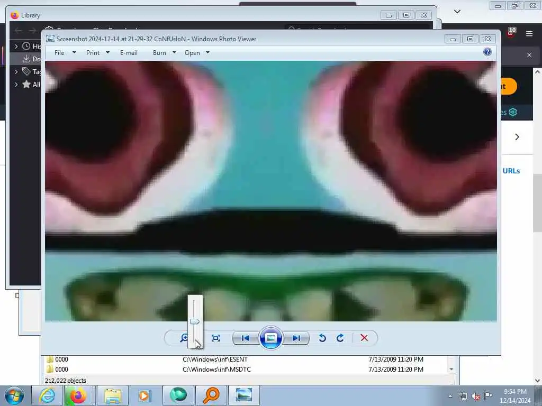The image size is (542, 406).
Task: Click the URLs link
Action: pyautogui.click(x=511, y=171)
